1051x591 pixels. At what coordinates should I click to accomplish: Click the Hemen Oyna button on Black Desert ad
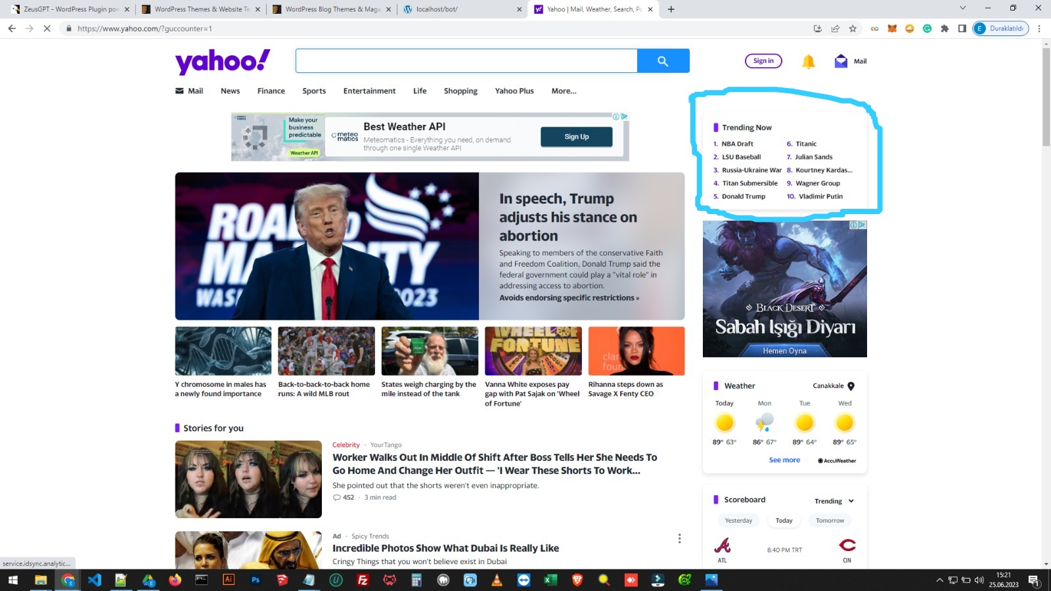pyautogui.click(x=784, y=351)
